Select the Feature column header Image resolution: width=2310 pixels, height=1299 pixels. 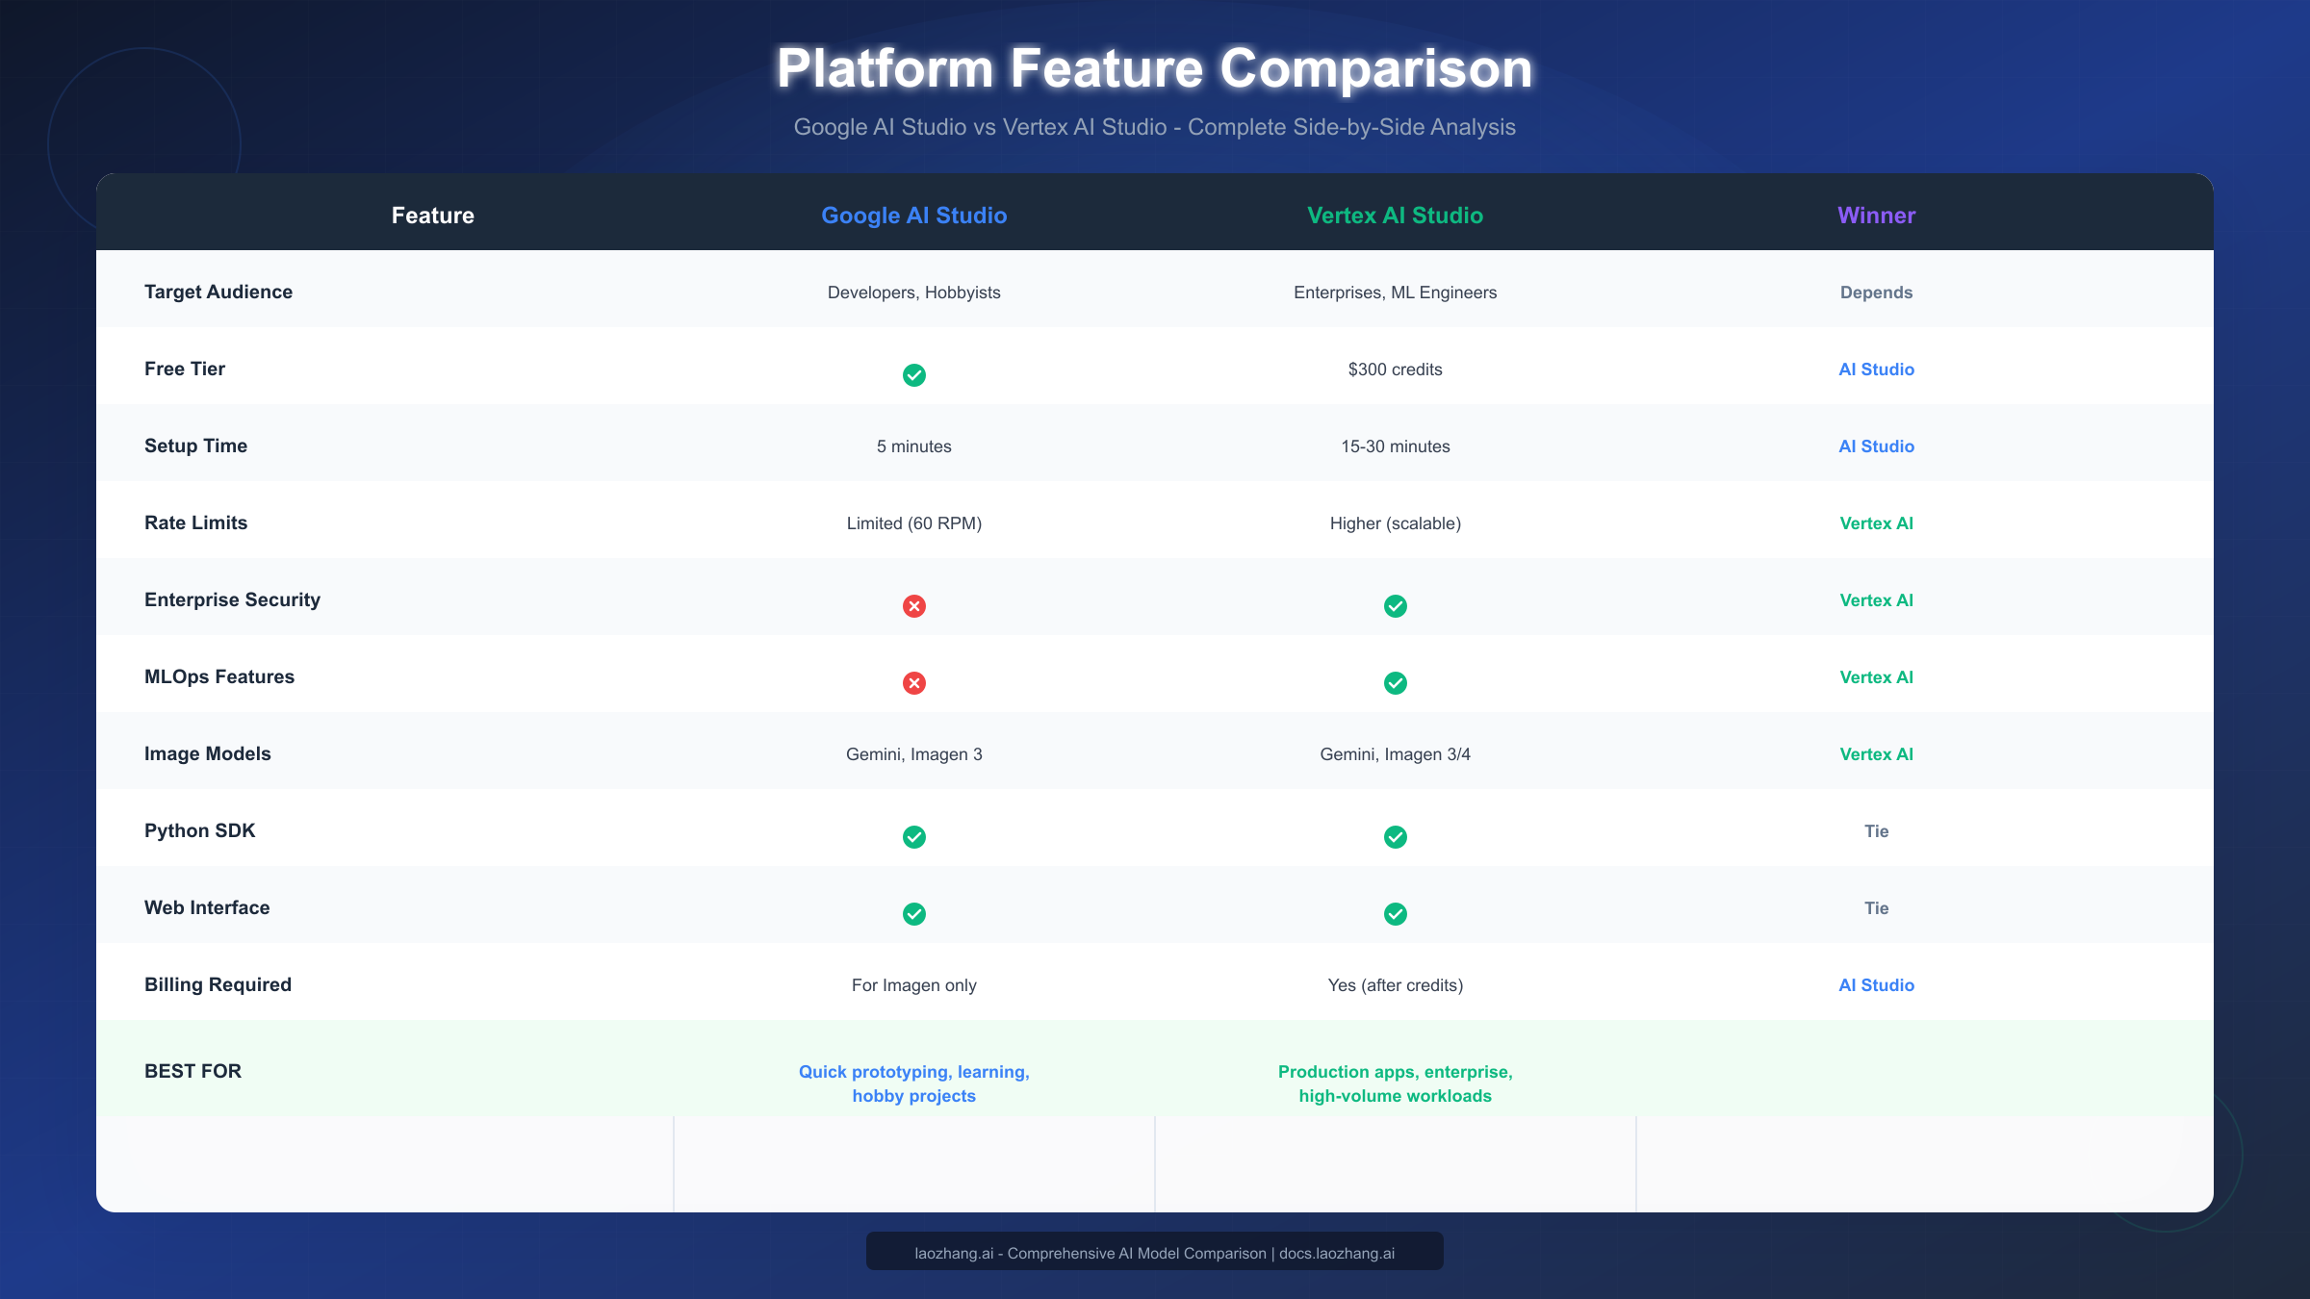click(432, 216)
